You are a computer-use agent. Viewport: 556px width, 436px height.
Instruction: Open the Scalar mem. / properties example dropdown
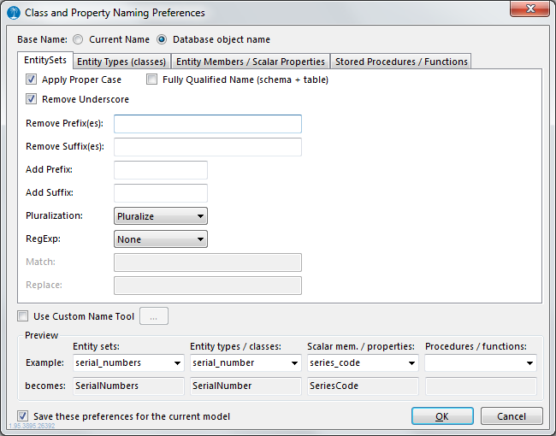[363, 362]
